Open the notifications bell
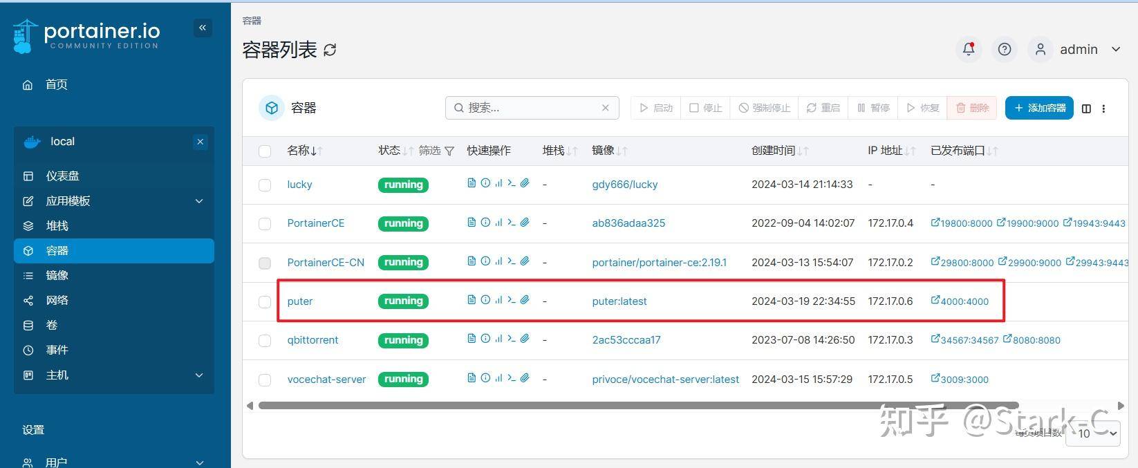The width and height of the screenshot is (1138, 468). (x=969, y=49)
